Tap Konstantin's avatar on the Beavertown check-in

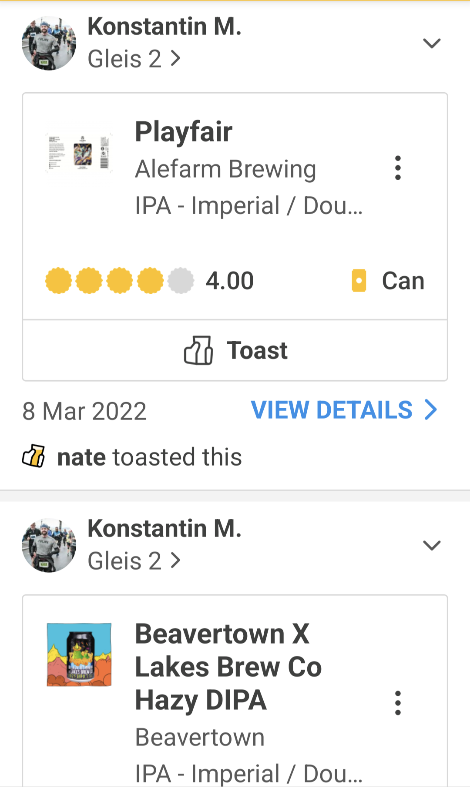(49, 545)
